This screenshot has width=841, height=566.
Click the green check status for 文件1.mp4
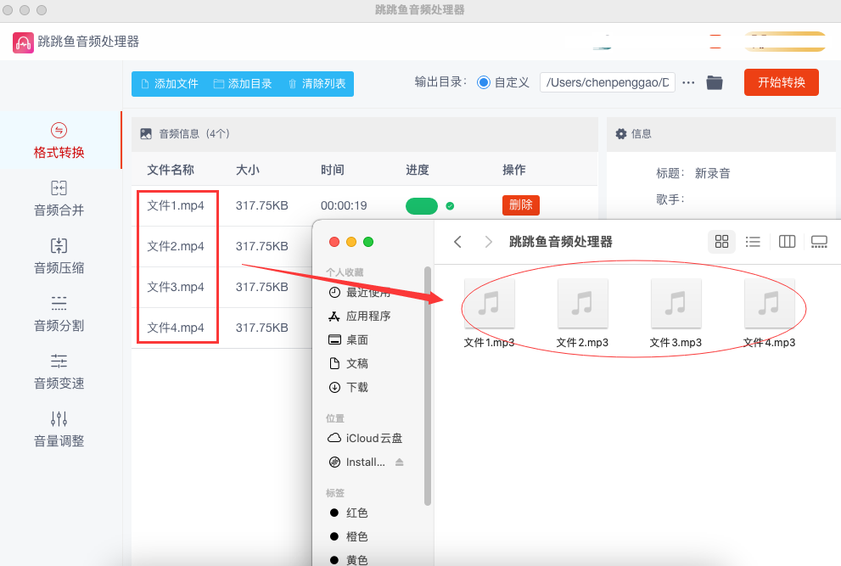[x=450, y=206]
